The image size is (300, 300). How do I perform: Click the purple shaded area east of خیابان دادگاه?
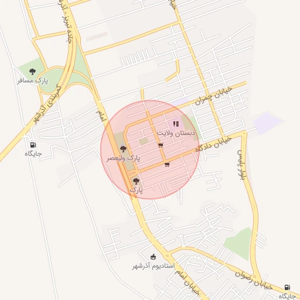click(267, 123)
